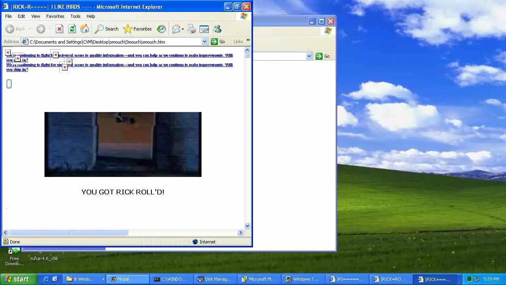
Task: Click the horizontal scrollbar thumb
Action: (68, 233)
